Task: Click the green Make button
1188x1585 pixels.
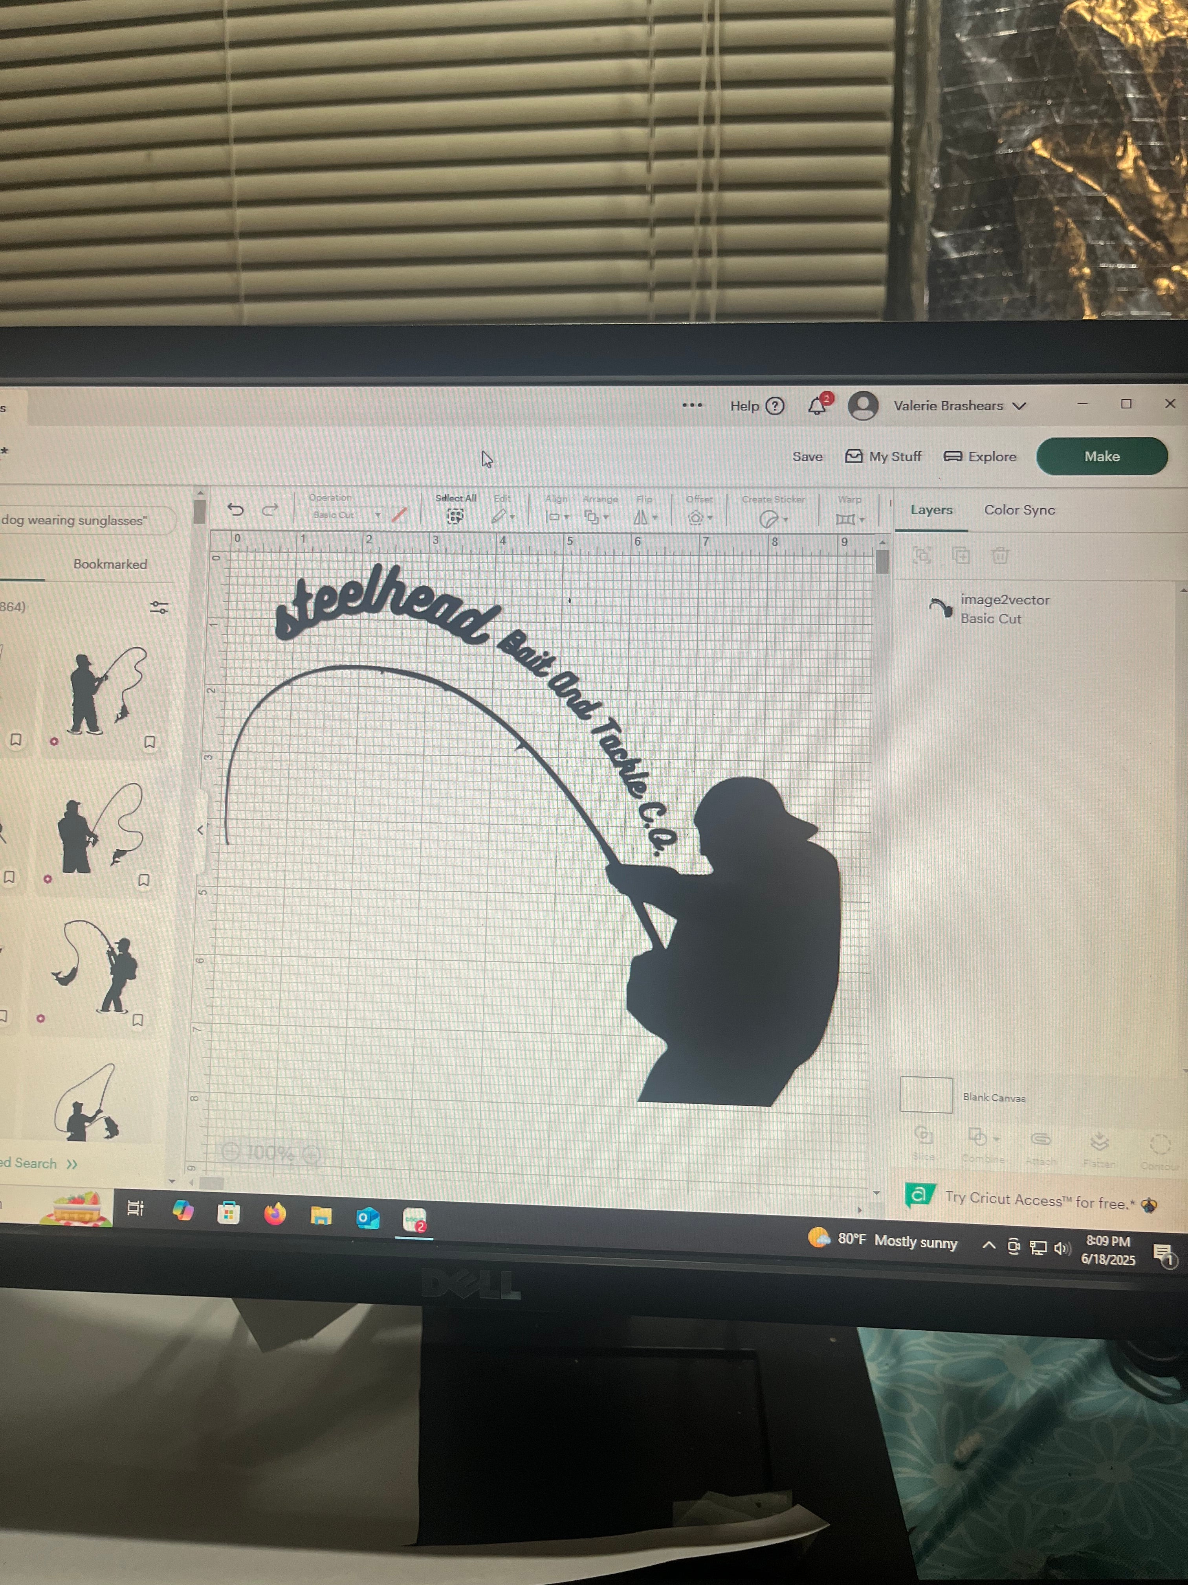Action: point(1101,456)
